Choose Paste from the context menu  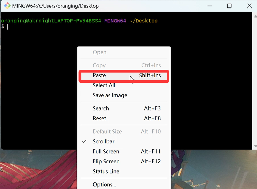pos(124,75)
